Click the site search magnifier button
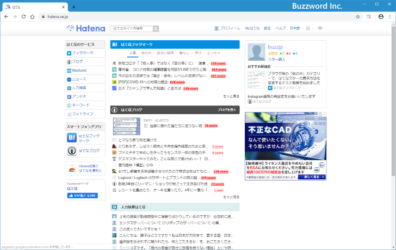 tap(156, 29)
